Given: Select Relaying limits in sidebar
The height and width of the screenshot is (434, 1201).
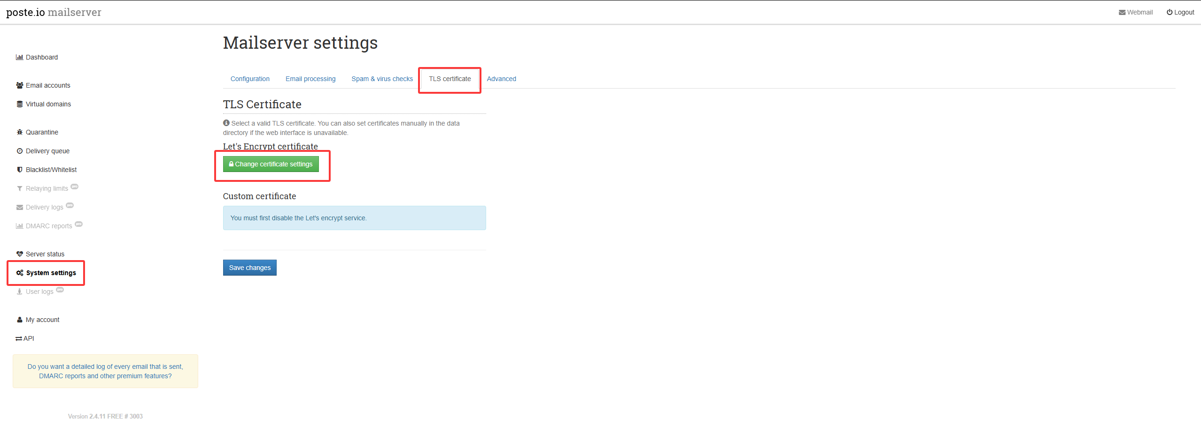Looking at the screenshot, I should coord(47,188).
